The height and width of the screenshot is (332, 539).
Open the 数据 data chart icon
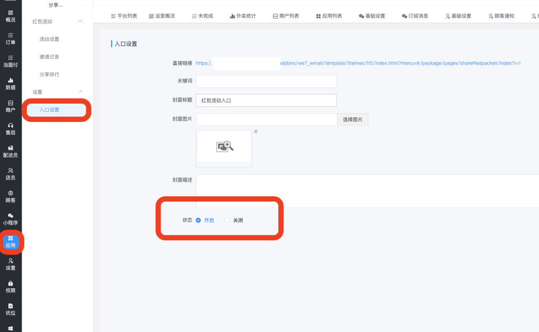tap(11, 83)
